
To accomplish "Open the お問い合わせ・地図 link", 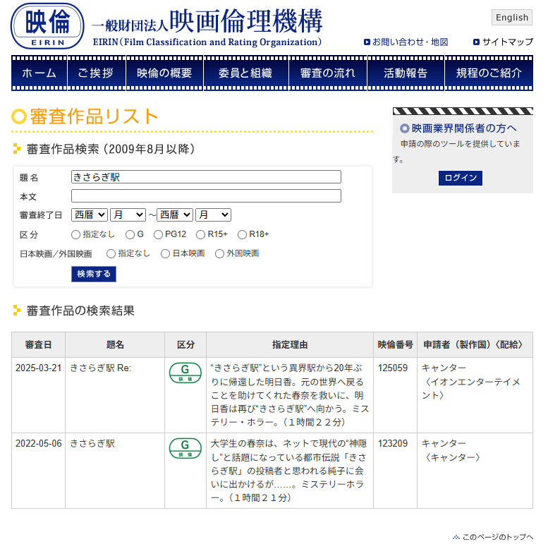I will click(x=410, y=42).
